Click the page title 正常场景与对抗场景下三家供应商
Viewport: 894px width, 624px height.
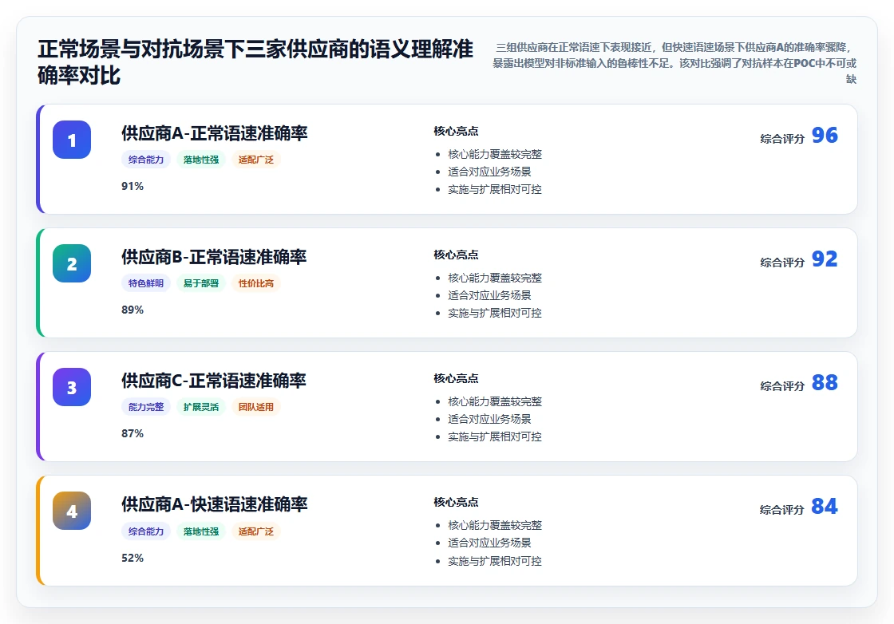[255, 62]
